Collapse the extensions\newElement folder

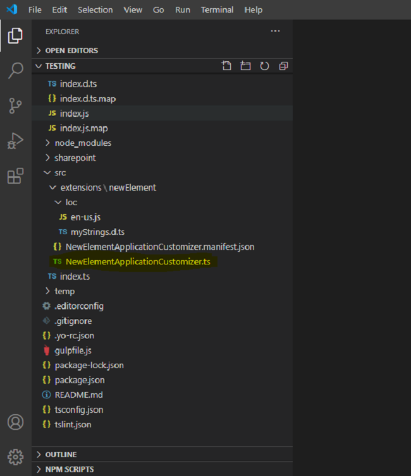pos(52,187)
